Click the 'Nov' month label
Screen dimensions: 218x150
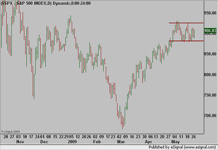tap(20, 142)
